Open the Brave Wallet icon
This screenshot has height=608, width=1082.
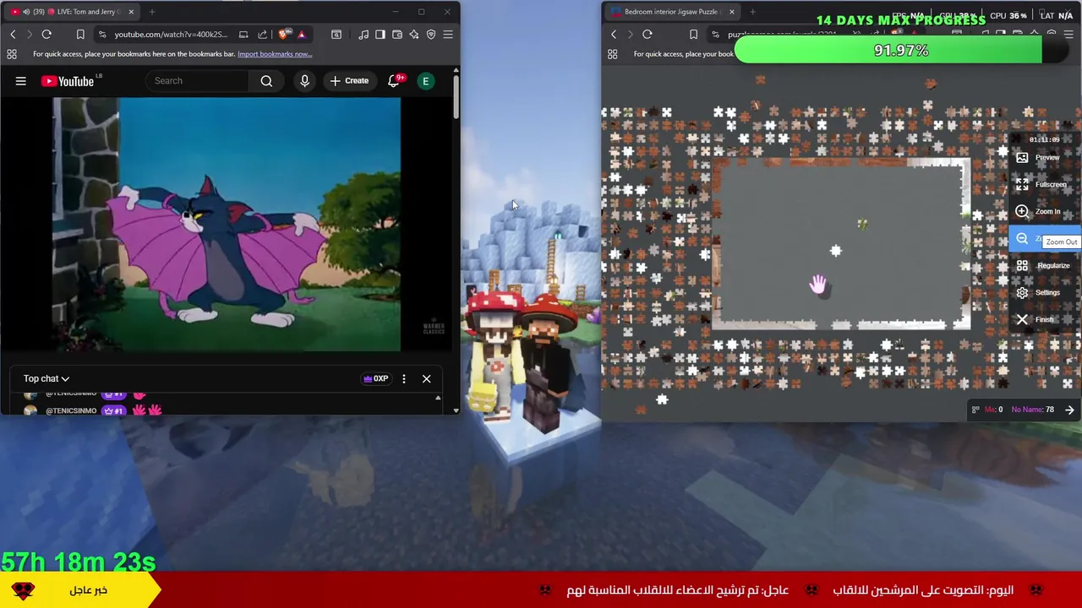click(397, 35)
